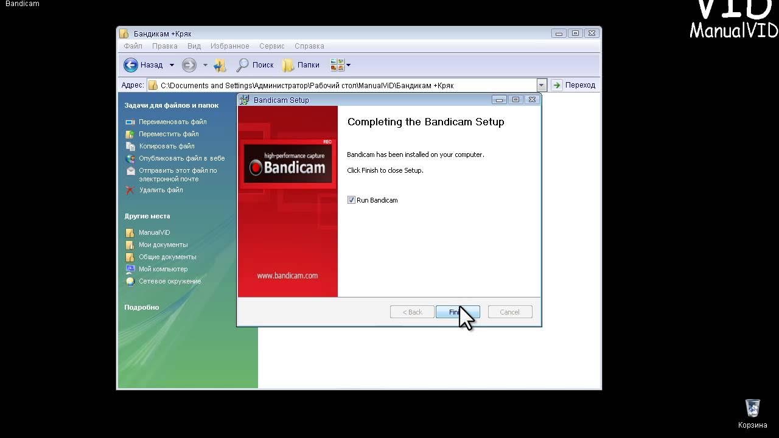Click the e-mail envelope icon
Screen dimensions: 779x438
(x=130, y=171)
